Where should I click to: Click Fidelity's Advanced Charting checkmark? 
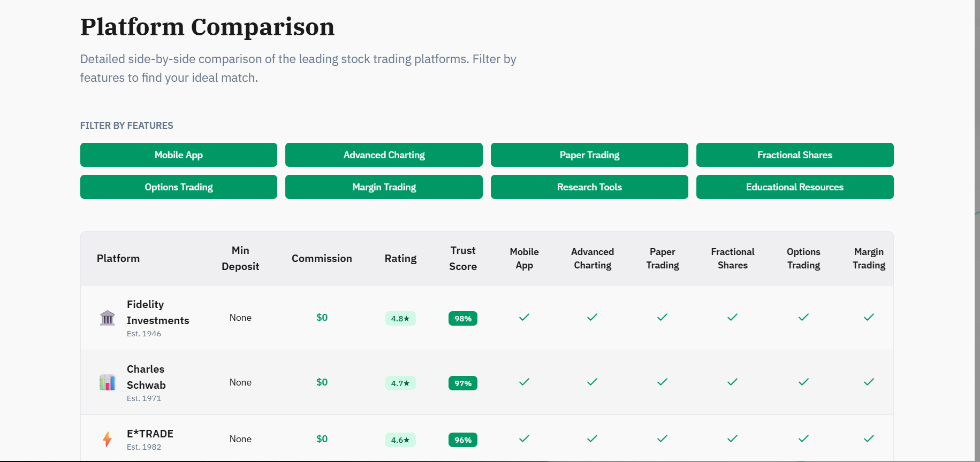click(592, 317)
